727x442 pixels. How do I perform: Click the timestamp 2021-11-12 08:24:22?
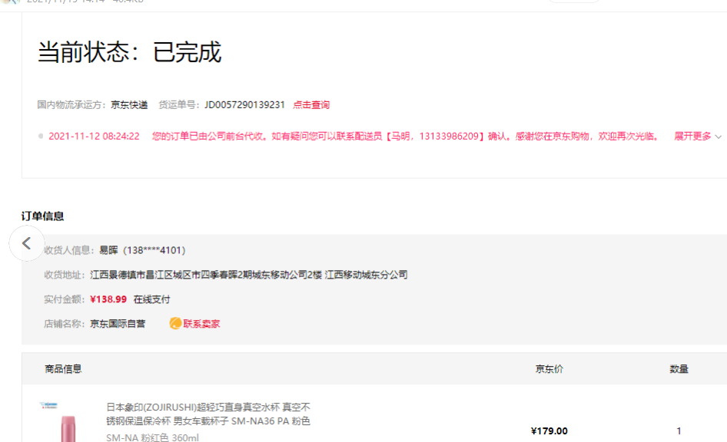[x=94, y=136]
